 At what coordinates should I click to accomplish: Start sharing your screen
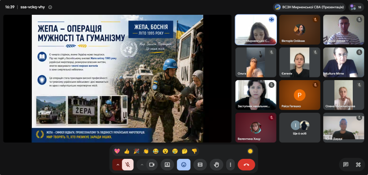pos(167,165)
